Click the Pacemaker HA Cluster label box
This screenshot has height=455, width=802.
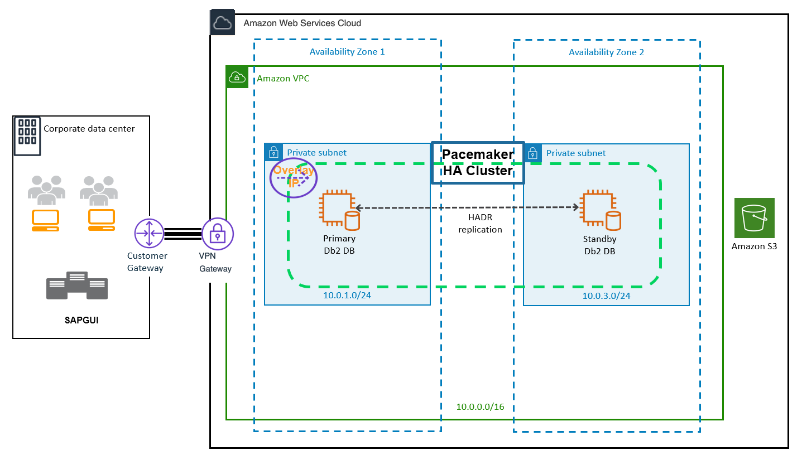(478, 162)
